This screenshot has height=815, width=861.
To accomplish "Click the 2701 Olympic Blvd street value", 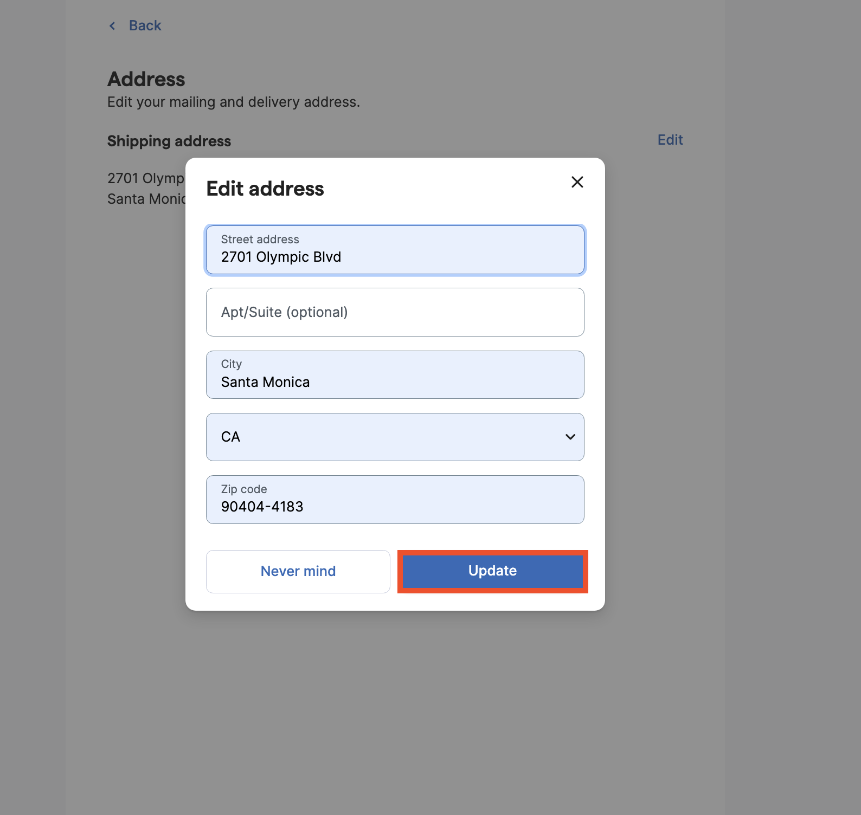I will click(x=281, y=257).
